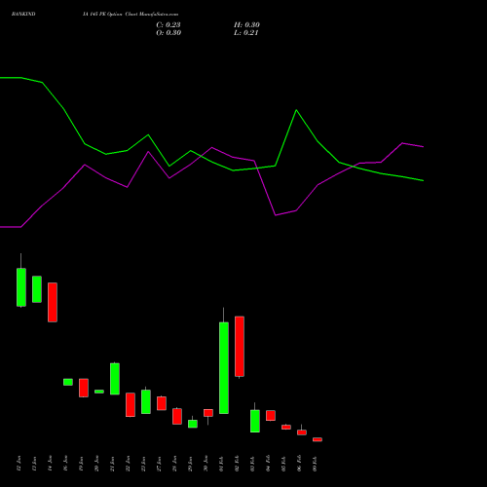Viewport: 487px width, 487px height.
Task: Click the '29 Jan' date label
Action: pos(190,464)
